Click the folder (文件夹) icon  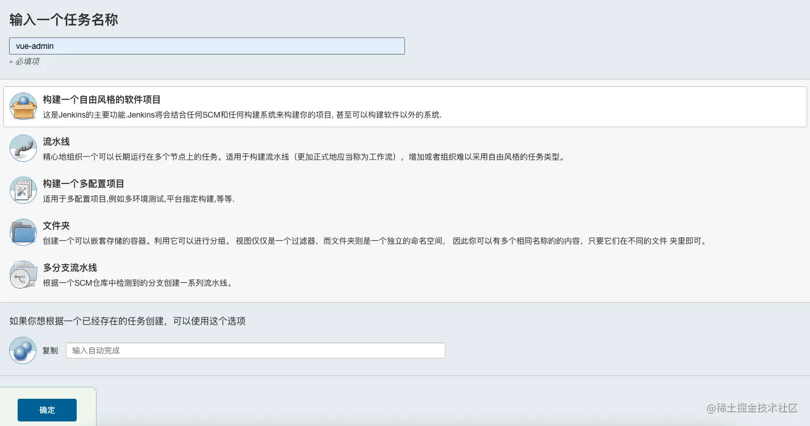tap(23, 232)
